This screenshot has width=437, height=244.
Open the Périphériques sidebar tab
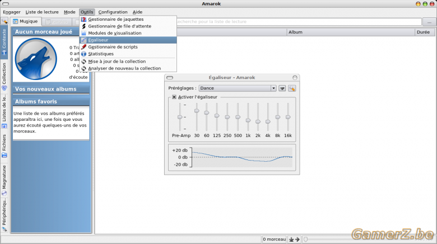coord(4,215)
